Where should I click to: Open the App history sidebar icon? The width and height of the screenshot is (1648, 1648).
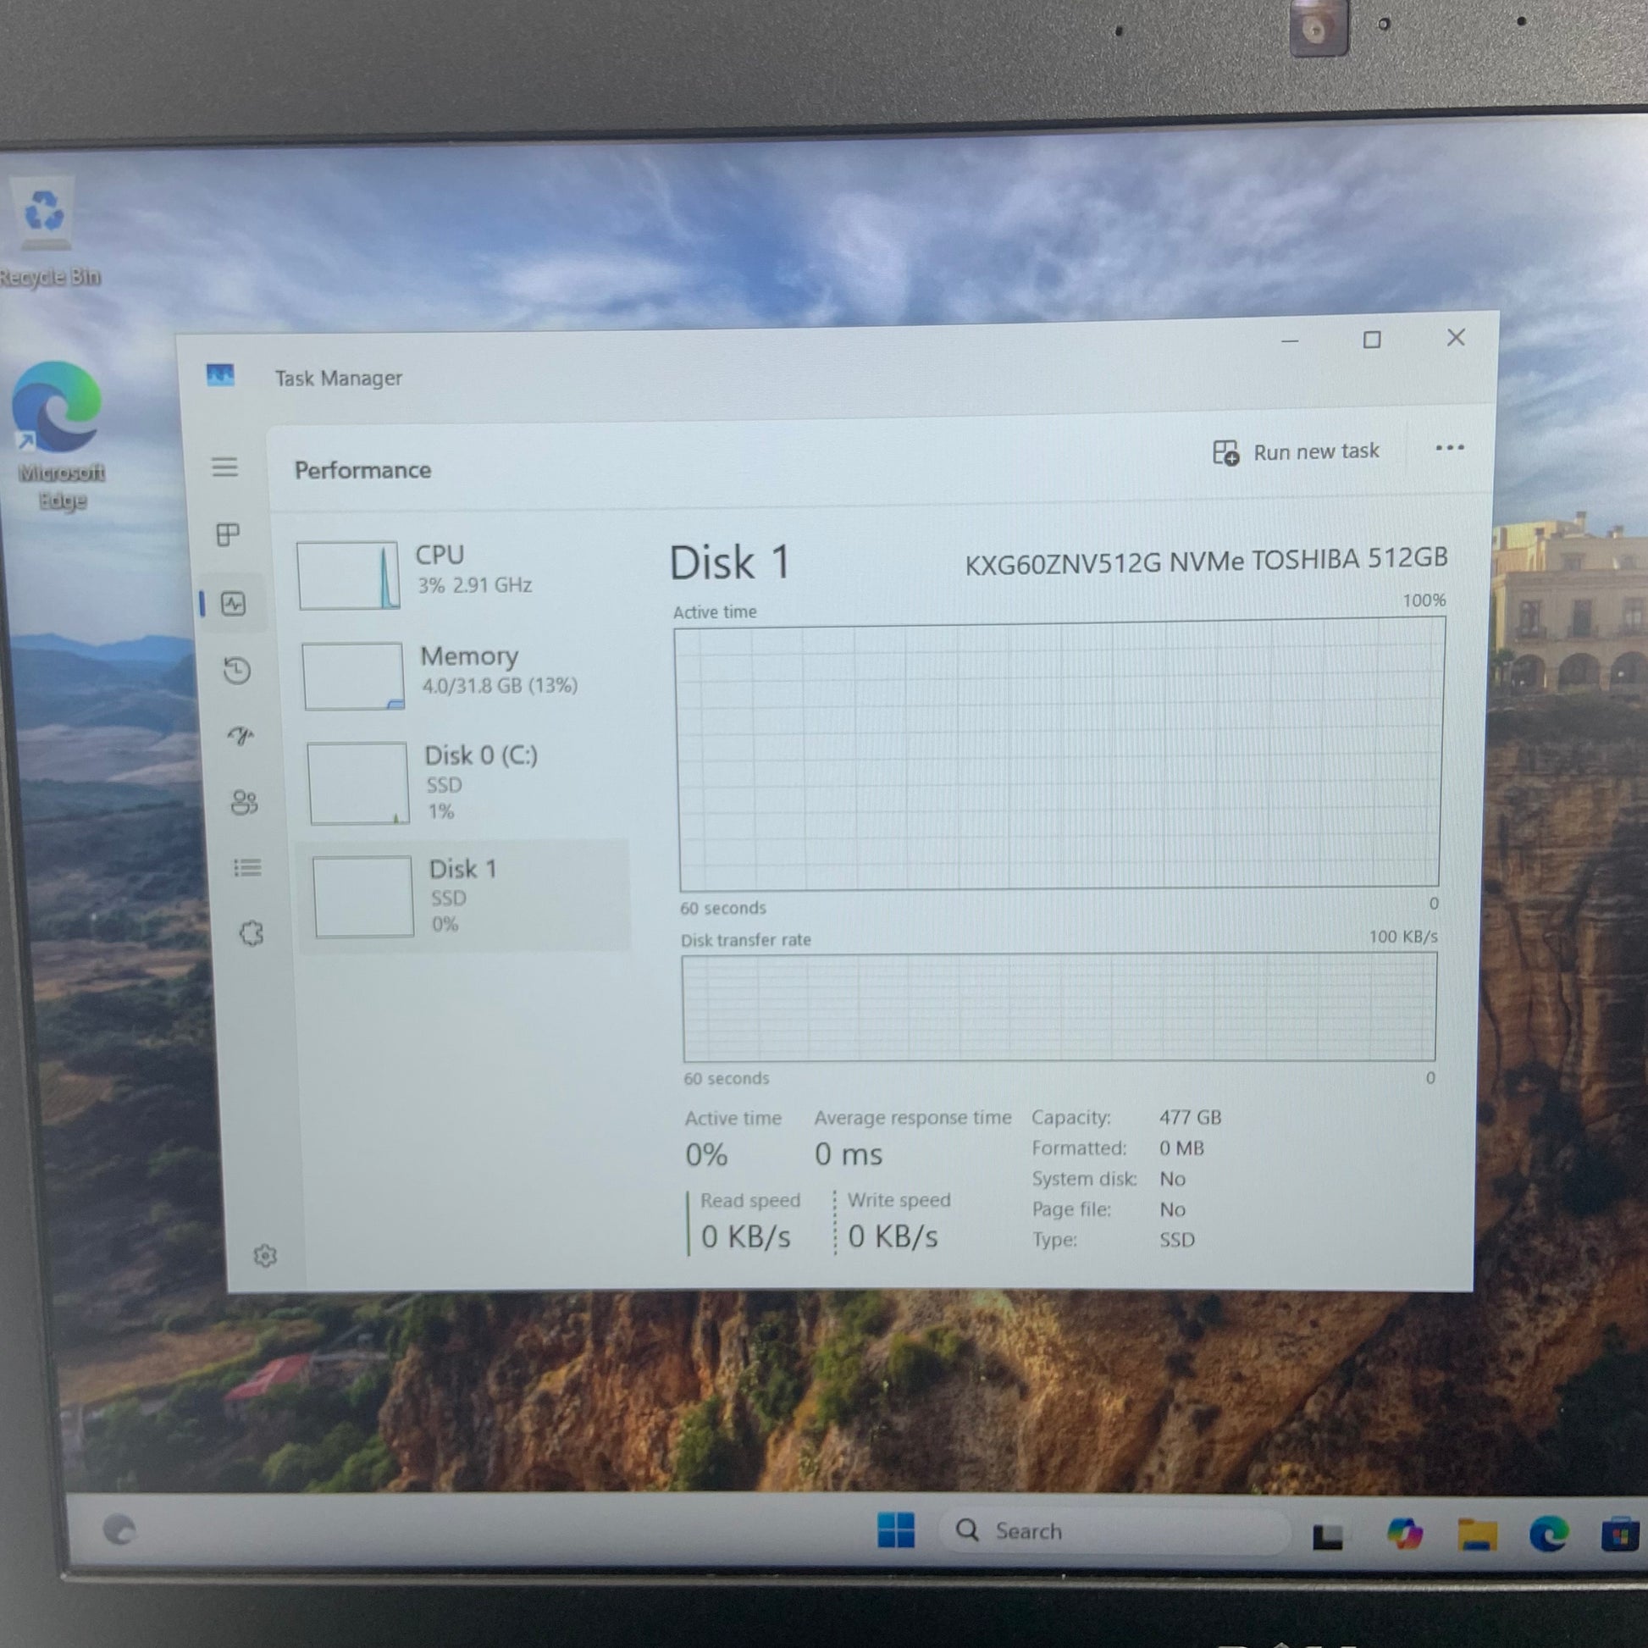237,671
